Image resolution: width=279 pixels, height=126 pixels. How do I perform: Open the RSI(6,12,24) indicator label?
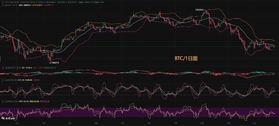pos(13,102)
